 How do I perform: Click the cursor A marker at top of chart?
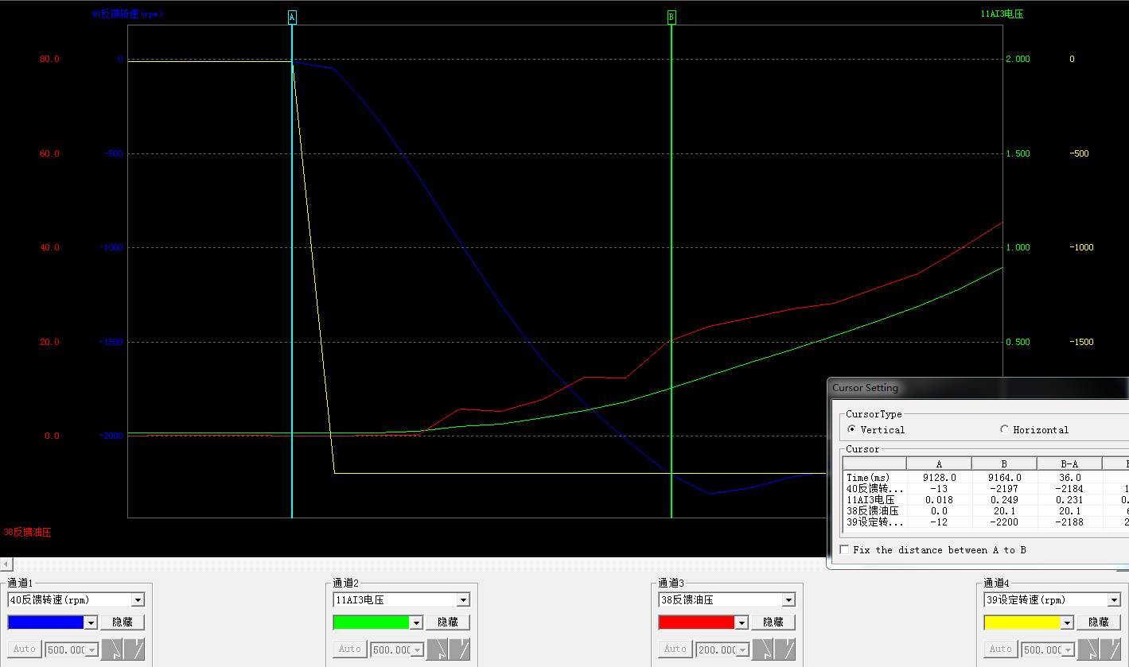point(292,17)
